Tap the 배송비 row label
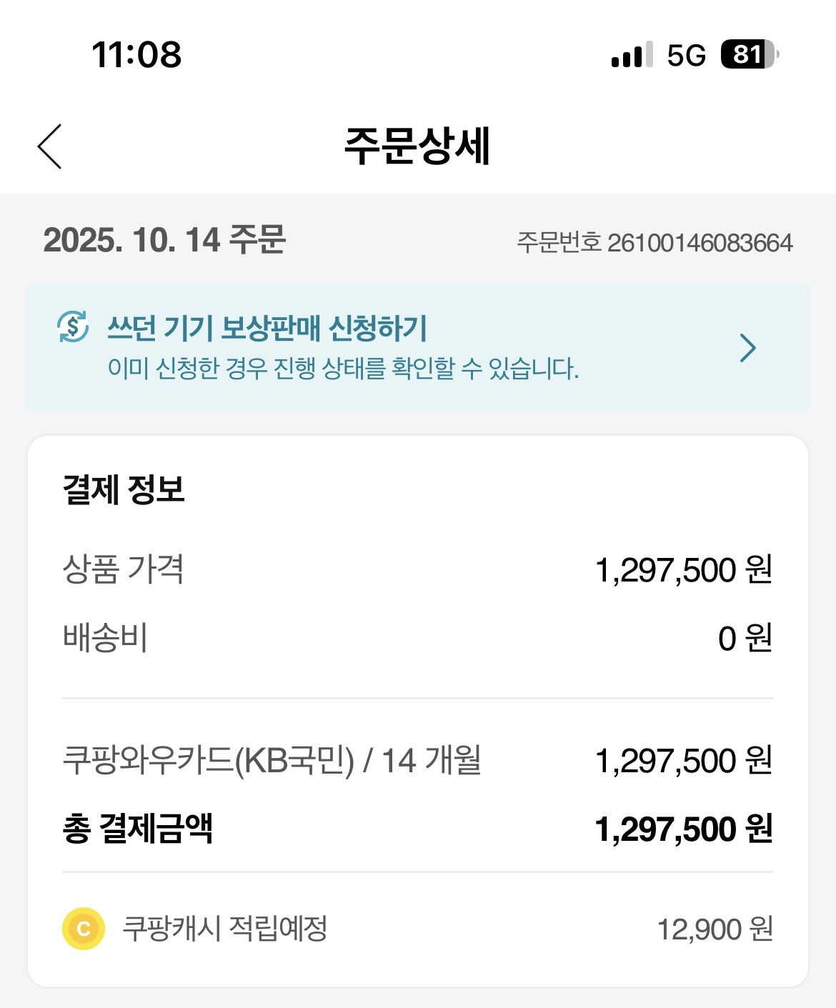The image size is (836, 1008). click(105, 638)
